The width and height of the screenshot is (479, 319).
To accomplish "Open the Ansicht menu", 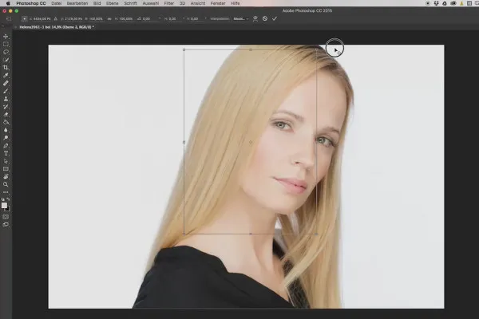I will pyautogui.click(x=198, y=3).
